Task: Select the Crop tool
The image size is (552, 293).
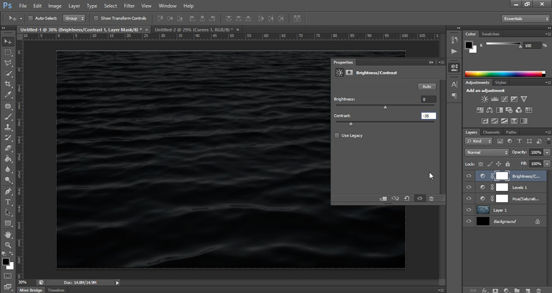Action: pos(8,84)
